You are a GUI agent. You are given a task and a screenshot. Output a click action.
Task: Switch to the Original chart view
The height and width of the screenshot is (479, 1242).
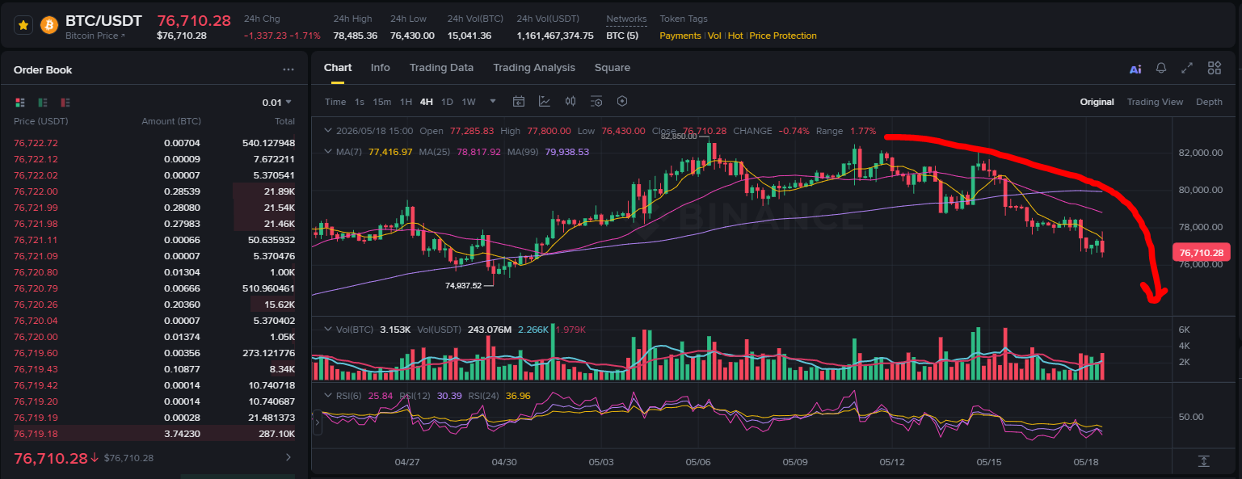[x=1097, y=102]
